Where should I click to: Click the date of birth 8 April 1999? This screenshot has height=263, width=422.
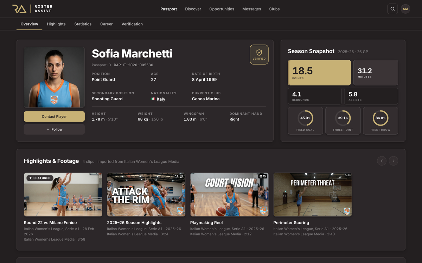tap(204, 80)
